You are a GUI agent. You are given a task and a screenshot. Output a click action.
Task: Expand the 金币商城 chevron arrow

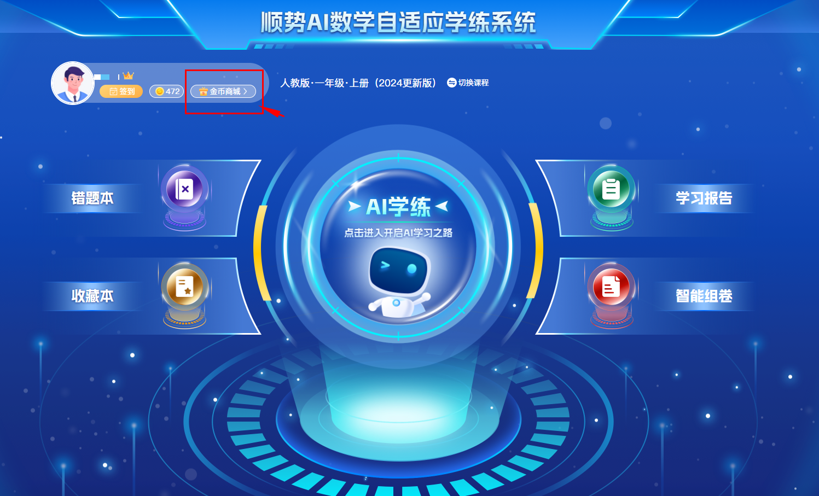tap(246, 91)
